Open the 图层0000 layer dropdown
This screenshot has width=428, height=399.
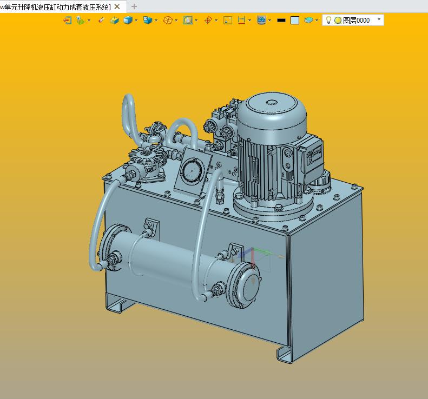[379, 19]
